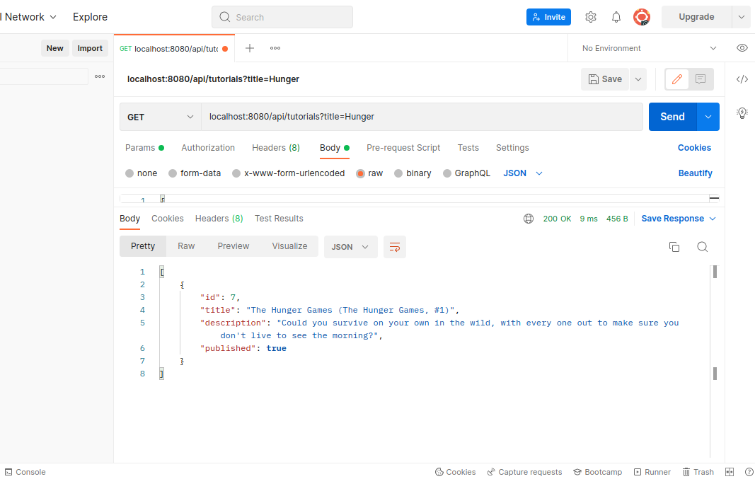Toggle line wrap in the response
Screen dimensions: 755x479
(x=394, y=247)
